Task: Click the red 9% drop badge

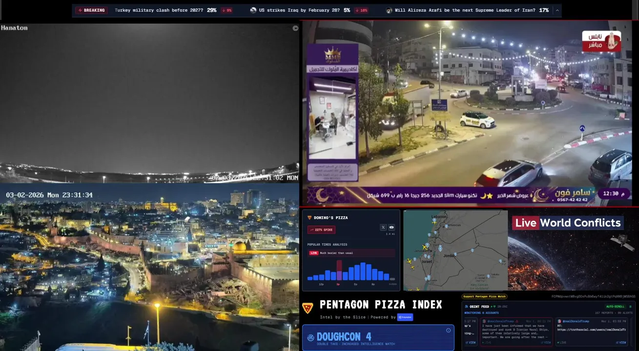Action: coord(227,10)
